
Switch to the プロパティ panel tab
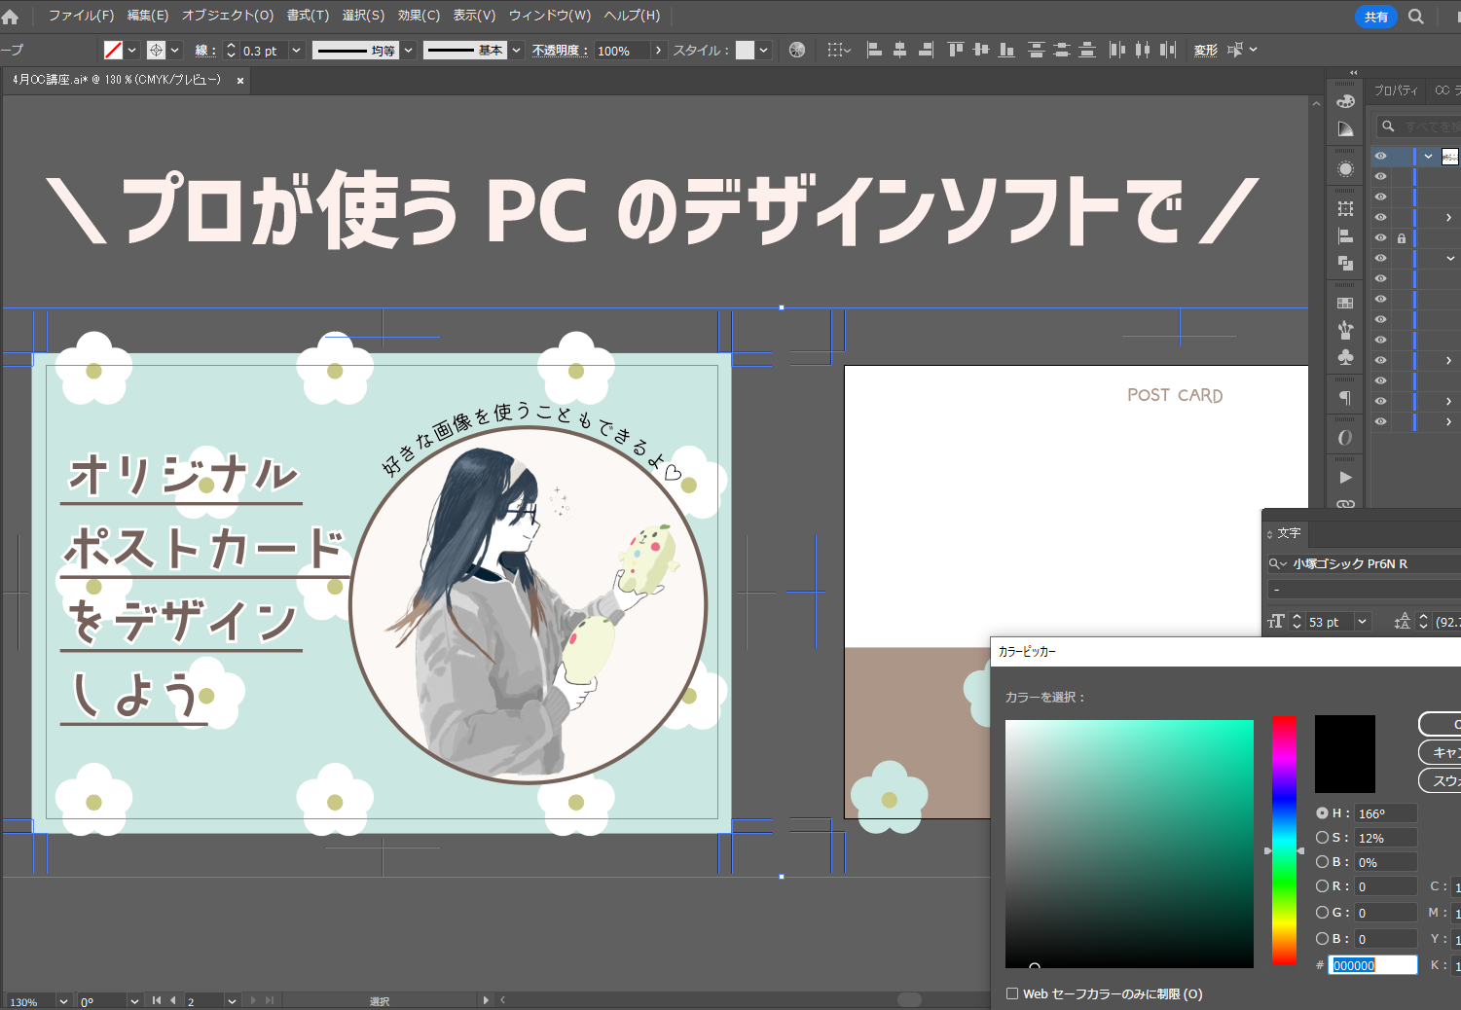coord(1396,90)
